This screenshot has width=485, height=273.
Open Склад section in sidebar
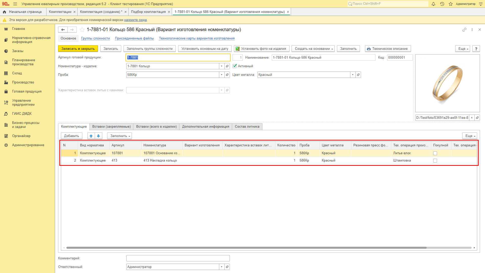pyautogui.click(x=17, y=73)
